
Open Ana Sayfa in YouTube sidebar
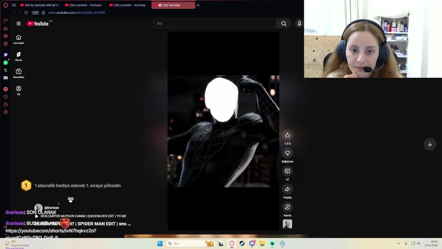tap(19, 39)
